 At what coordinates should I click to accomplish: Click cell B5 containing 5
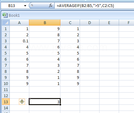point(45,53)
